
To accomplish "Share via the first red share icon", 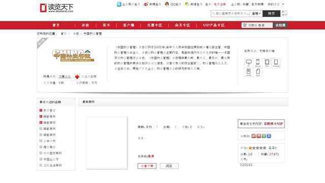I will [x=253, y=136].
